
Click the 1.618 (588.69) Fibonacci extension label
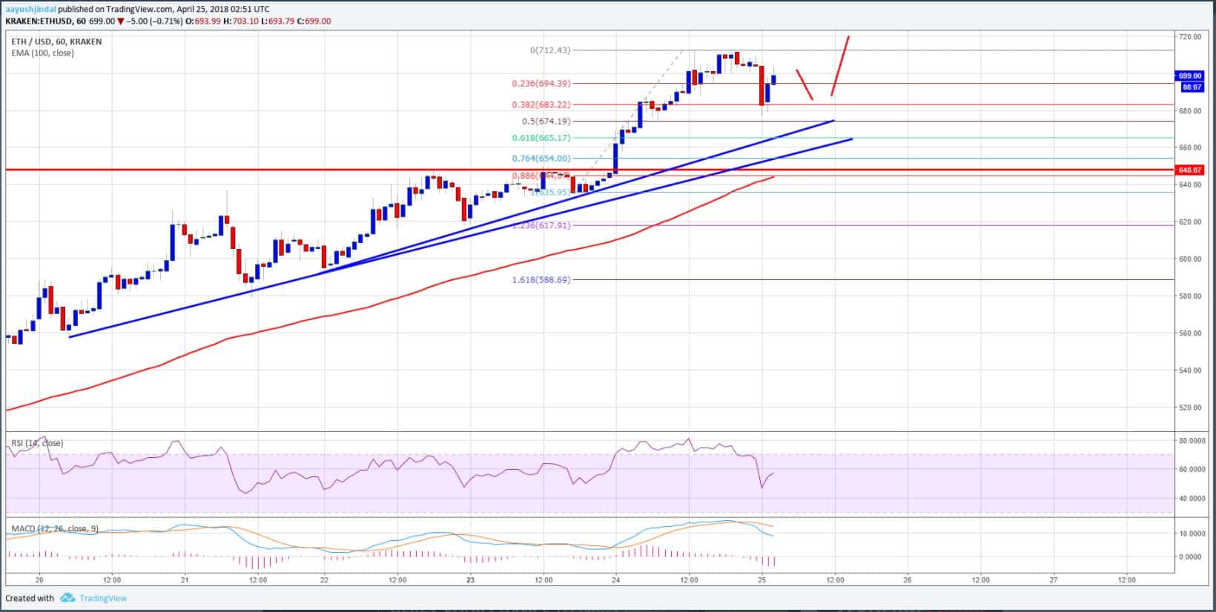pos(541,280)
